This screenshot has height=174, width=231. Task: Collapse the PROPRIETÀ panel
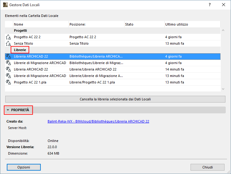pyautogui.click(x=8, y=110)
